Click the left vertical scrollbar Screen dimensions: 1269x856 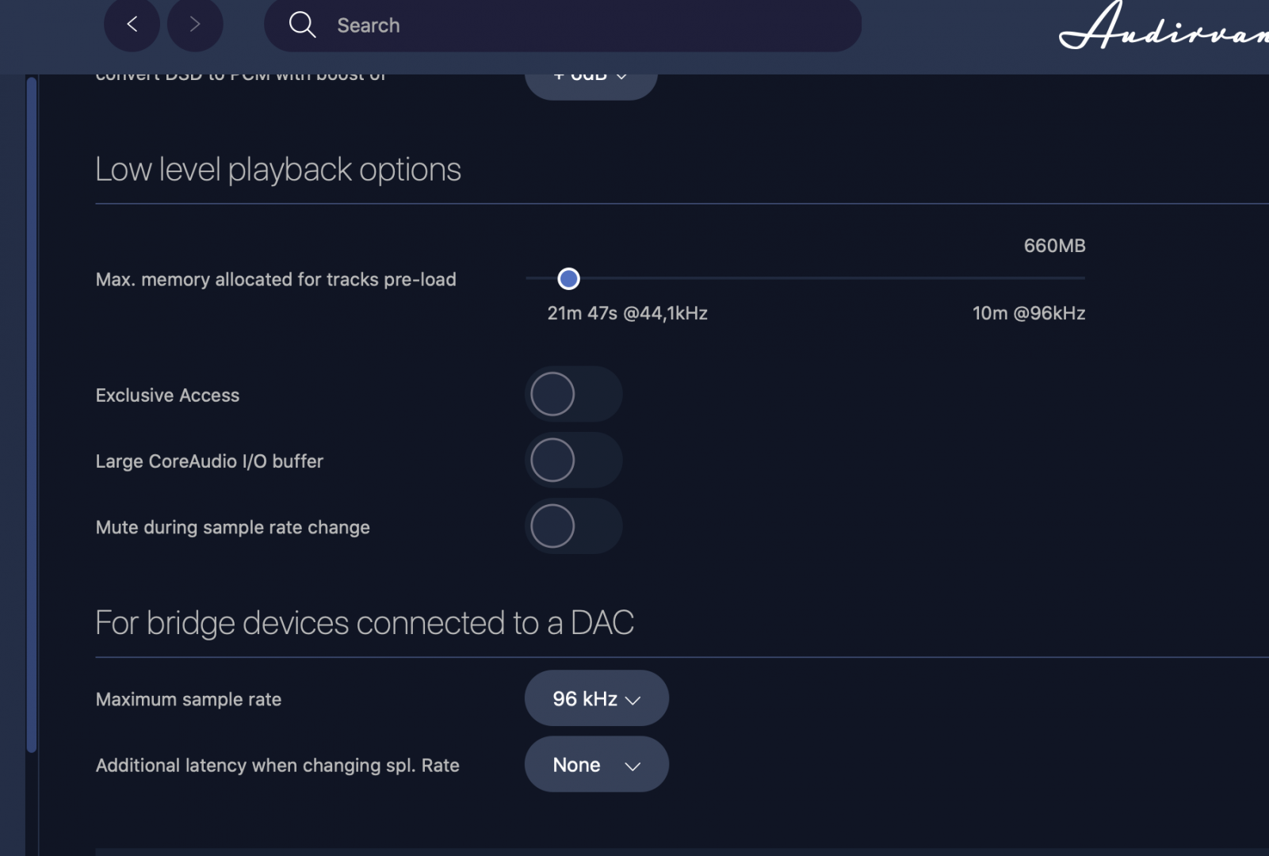point(32,412)
